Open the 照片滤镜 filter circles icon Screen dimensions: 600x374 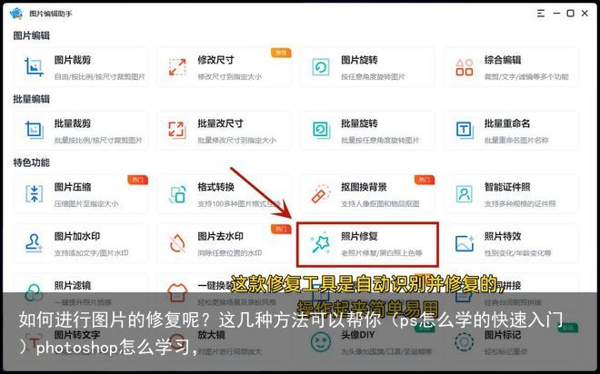tap(34, 292)
